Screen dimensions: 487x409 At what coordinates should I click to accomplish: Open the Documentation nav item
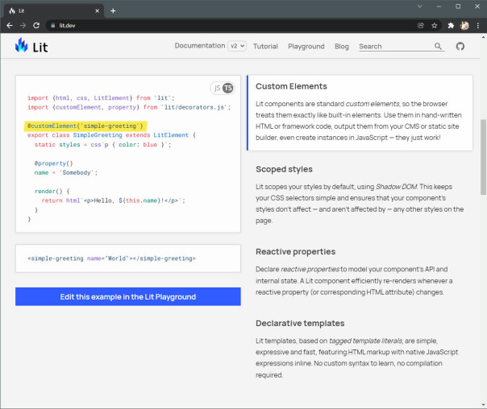(200, 46)
